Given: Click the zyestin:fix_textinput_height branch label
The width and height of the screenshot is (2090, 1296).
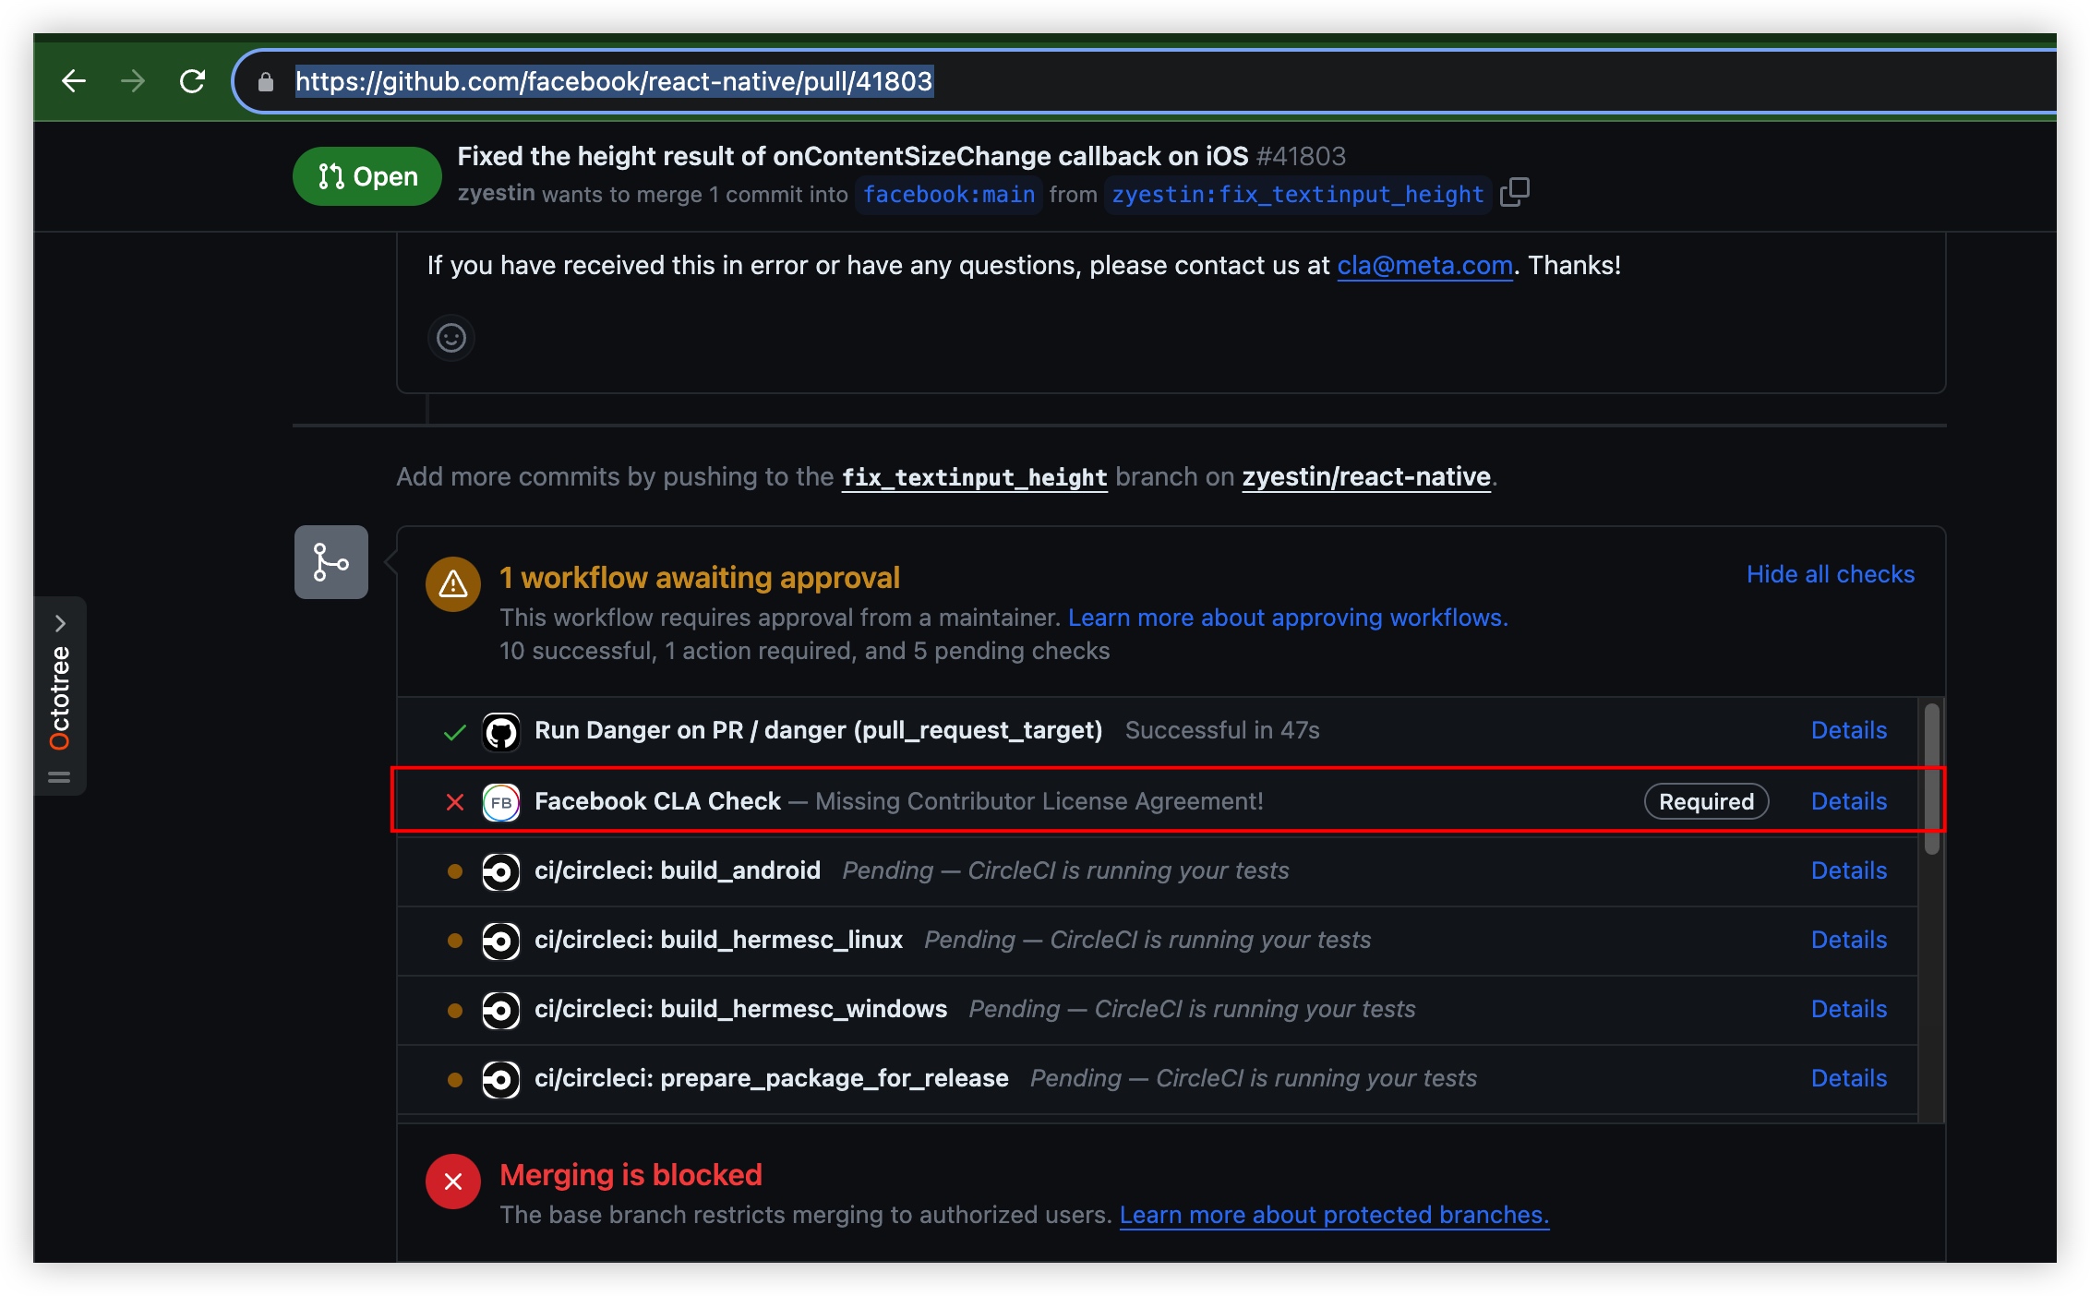Looking at the screenshot, I should point(1297,195).
